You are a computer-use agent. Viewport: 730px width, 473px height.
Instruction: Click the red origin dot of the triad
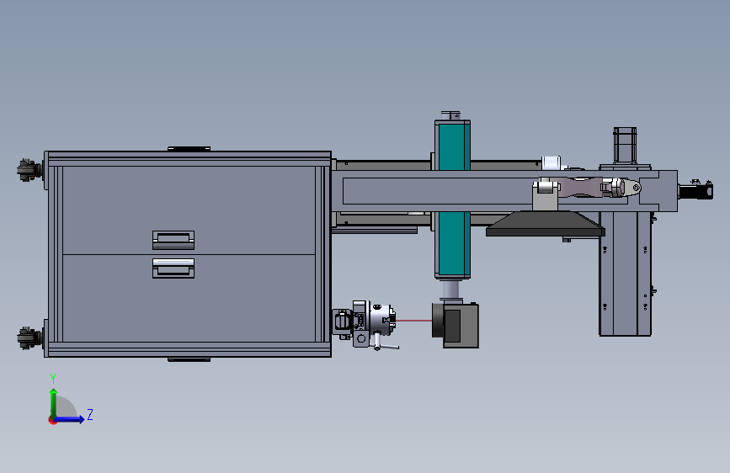coord(52,421)
